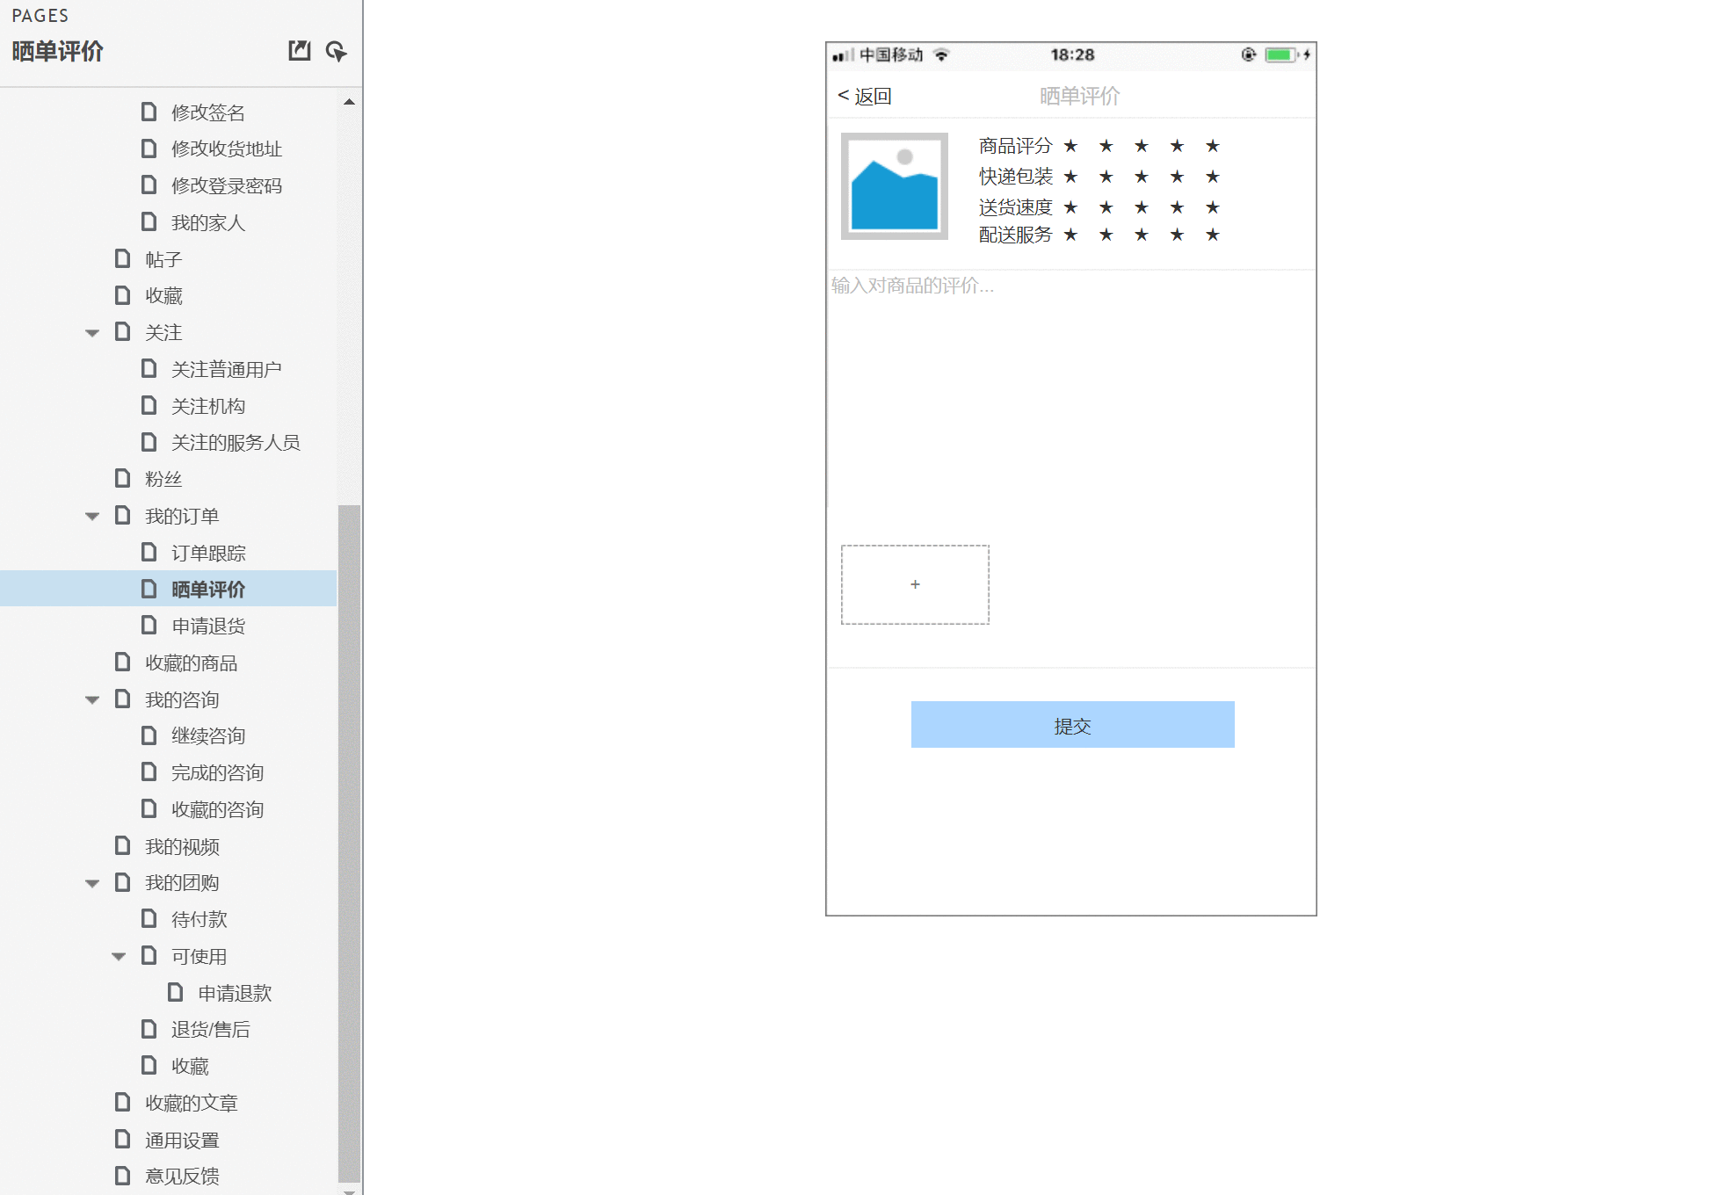Open the 申请退货 page

(208, 626)
